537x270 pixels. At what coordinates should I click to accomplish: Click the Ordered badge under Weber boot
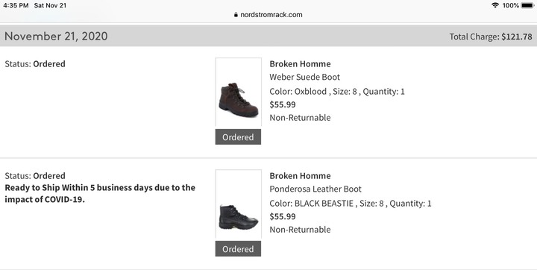[x=238, y=137]
